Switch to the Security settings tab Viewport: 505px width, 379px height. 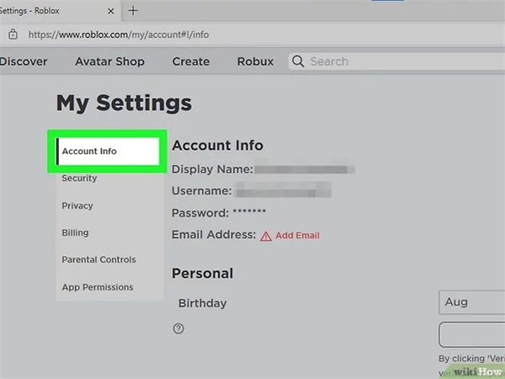coord(79,179)
